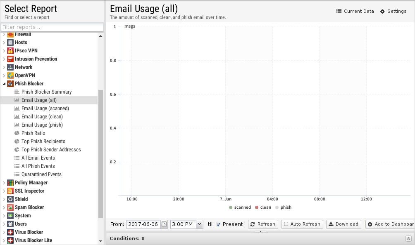Open the 3:00 PM time dropdown
This screenshot has height=245, width=415.
200,224
